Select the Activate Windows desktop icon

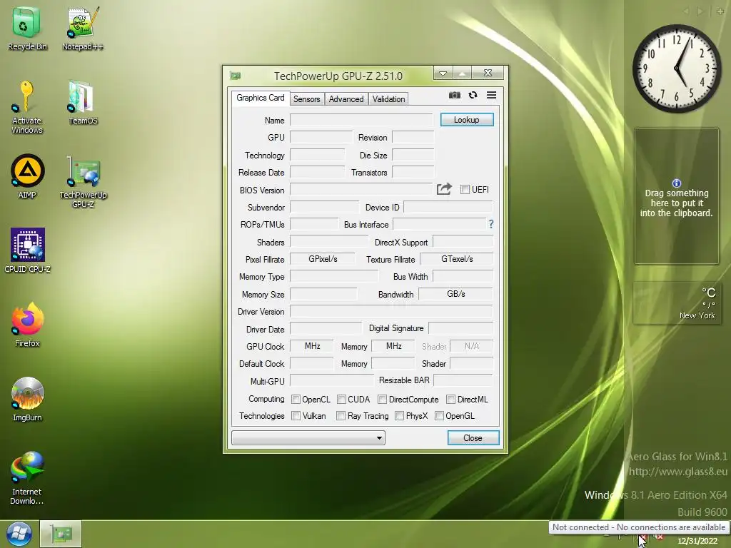click(27, 108)
